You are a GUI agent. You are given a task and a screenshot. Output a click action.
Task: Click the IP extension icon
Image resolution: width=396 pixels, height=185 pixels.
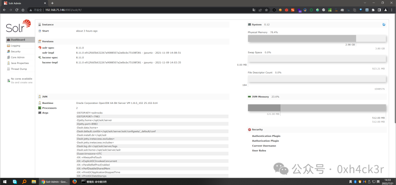(x=323, y=10)
